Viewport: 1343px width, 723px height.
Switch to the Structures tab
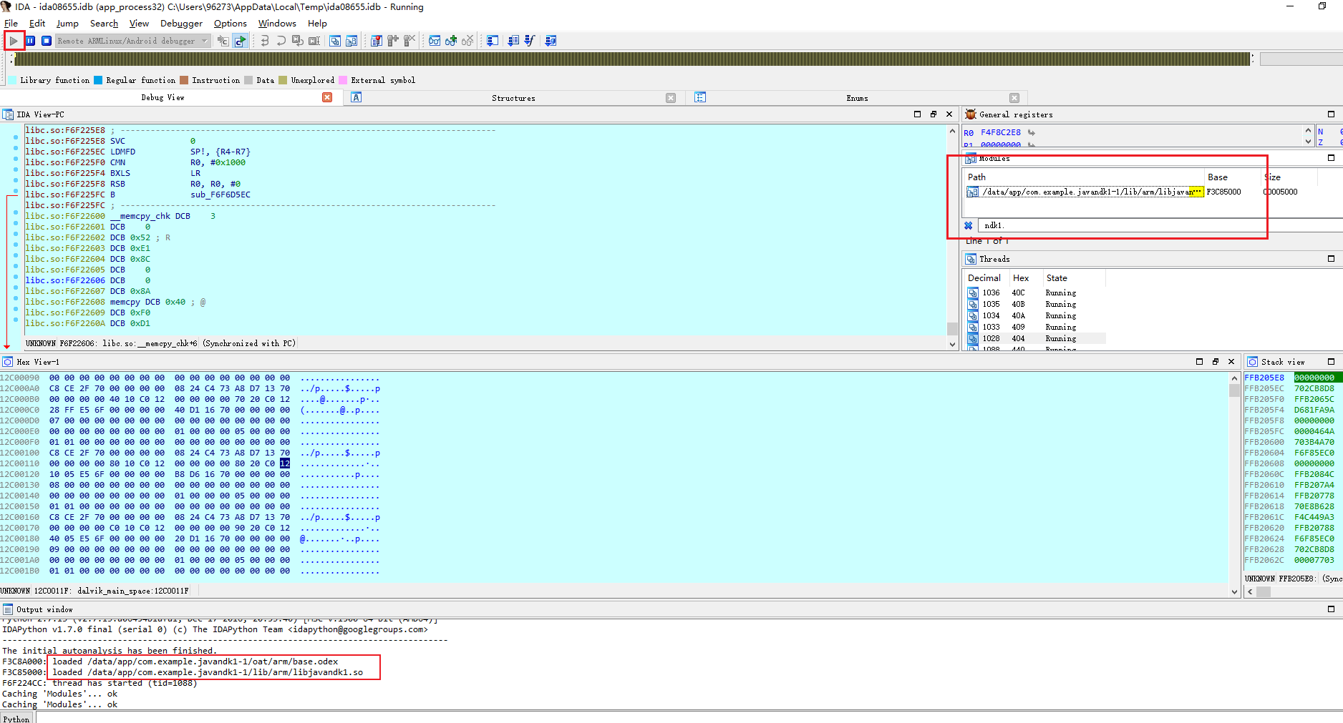tap(513, 98)
